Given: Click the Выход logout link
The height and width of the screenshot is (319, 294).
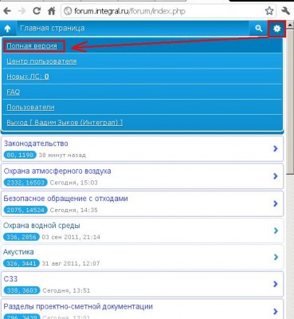Looking at the screenshot, I should [65, 123].
